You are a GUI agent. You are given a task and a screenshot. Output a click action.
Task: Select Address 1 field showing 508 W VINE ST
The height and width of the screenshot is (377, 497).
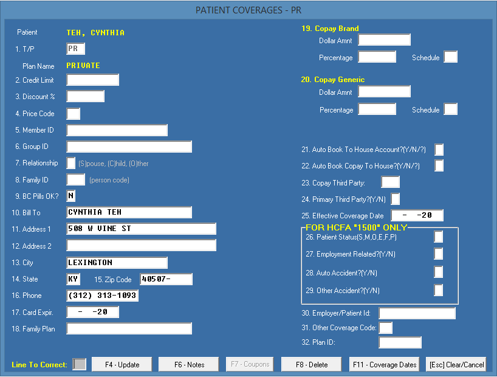pos(141,229)
